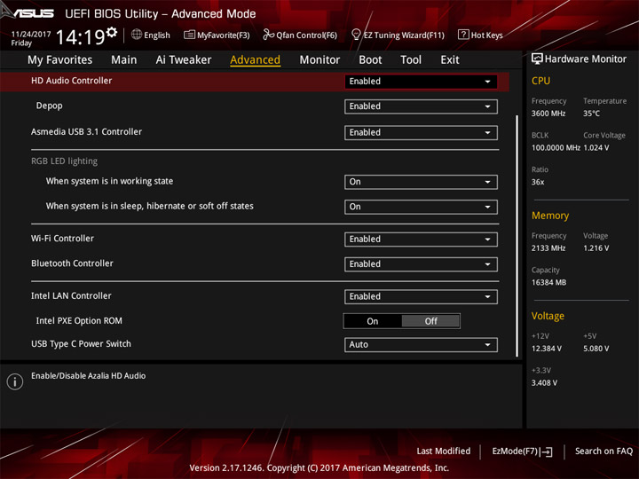Select the sleep, hibernate or soft off label

[150, 206]
